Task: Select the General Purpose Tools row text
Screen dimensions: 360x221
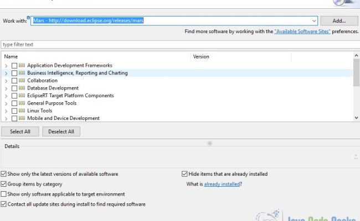Action: [52, 103]
